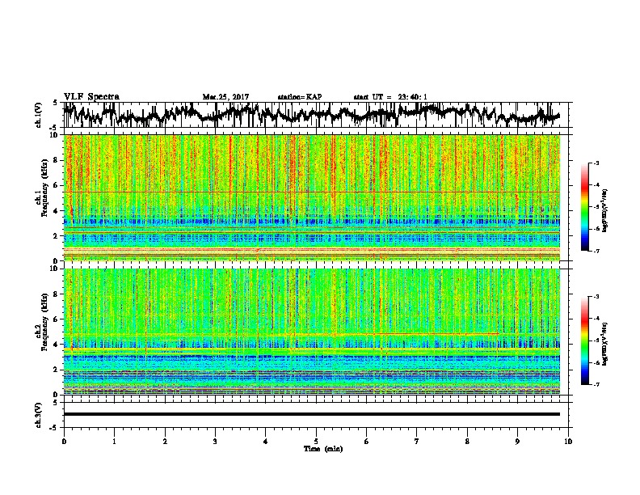
Task: Click time axis tick label "1"
Action: click(114, 442)
